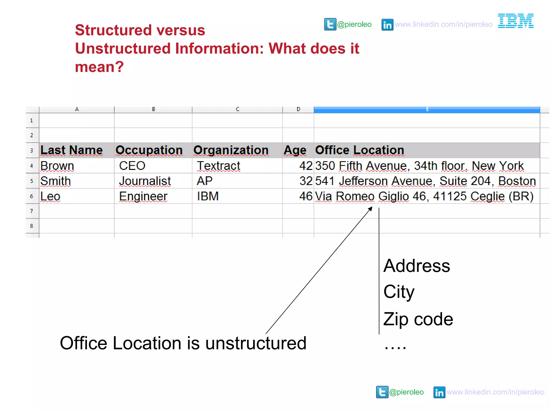The width and height of the screenshot is (550, 412).
Task: Select row 4 header
Action: [32, 165]
